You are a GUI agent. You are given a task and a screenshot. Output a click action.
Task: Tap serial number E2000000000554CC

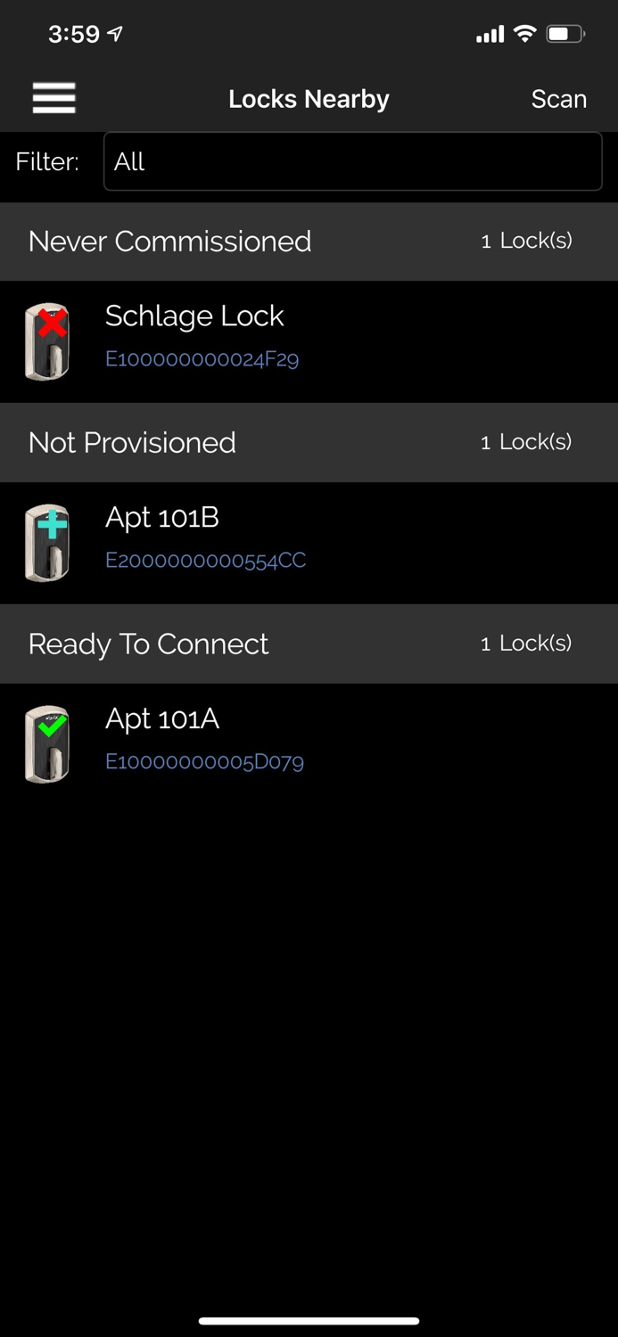click(205, 561)
